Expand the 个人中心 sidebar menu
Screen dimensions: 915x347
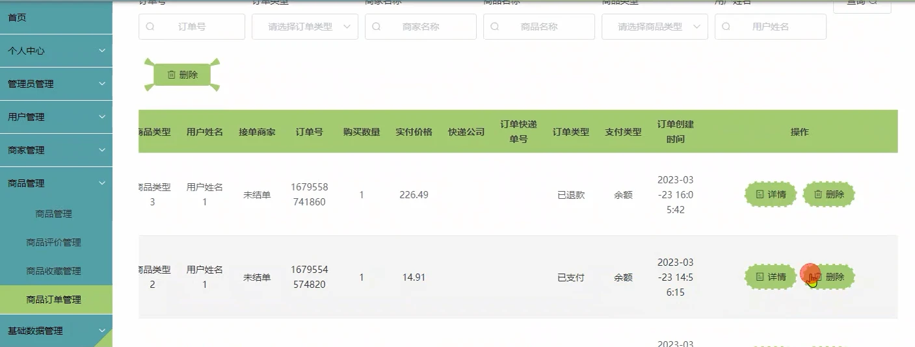(56, 51)
